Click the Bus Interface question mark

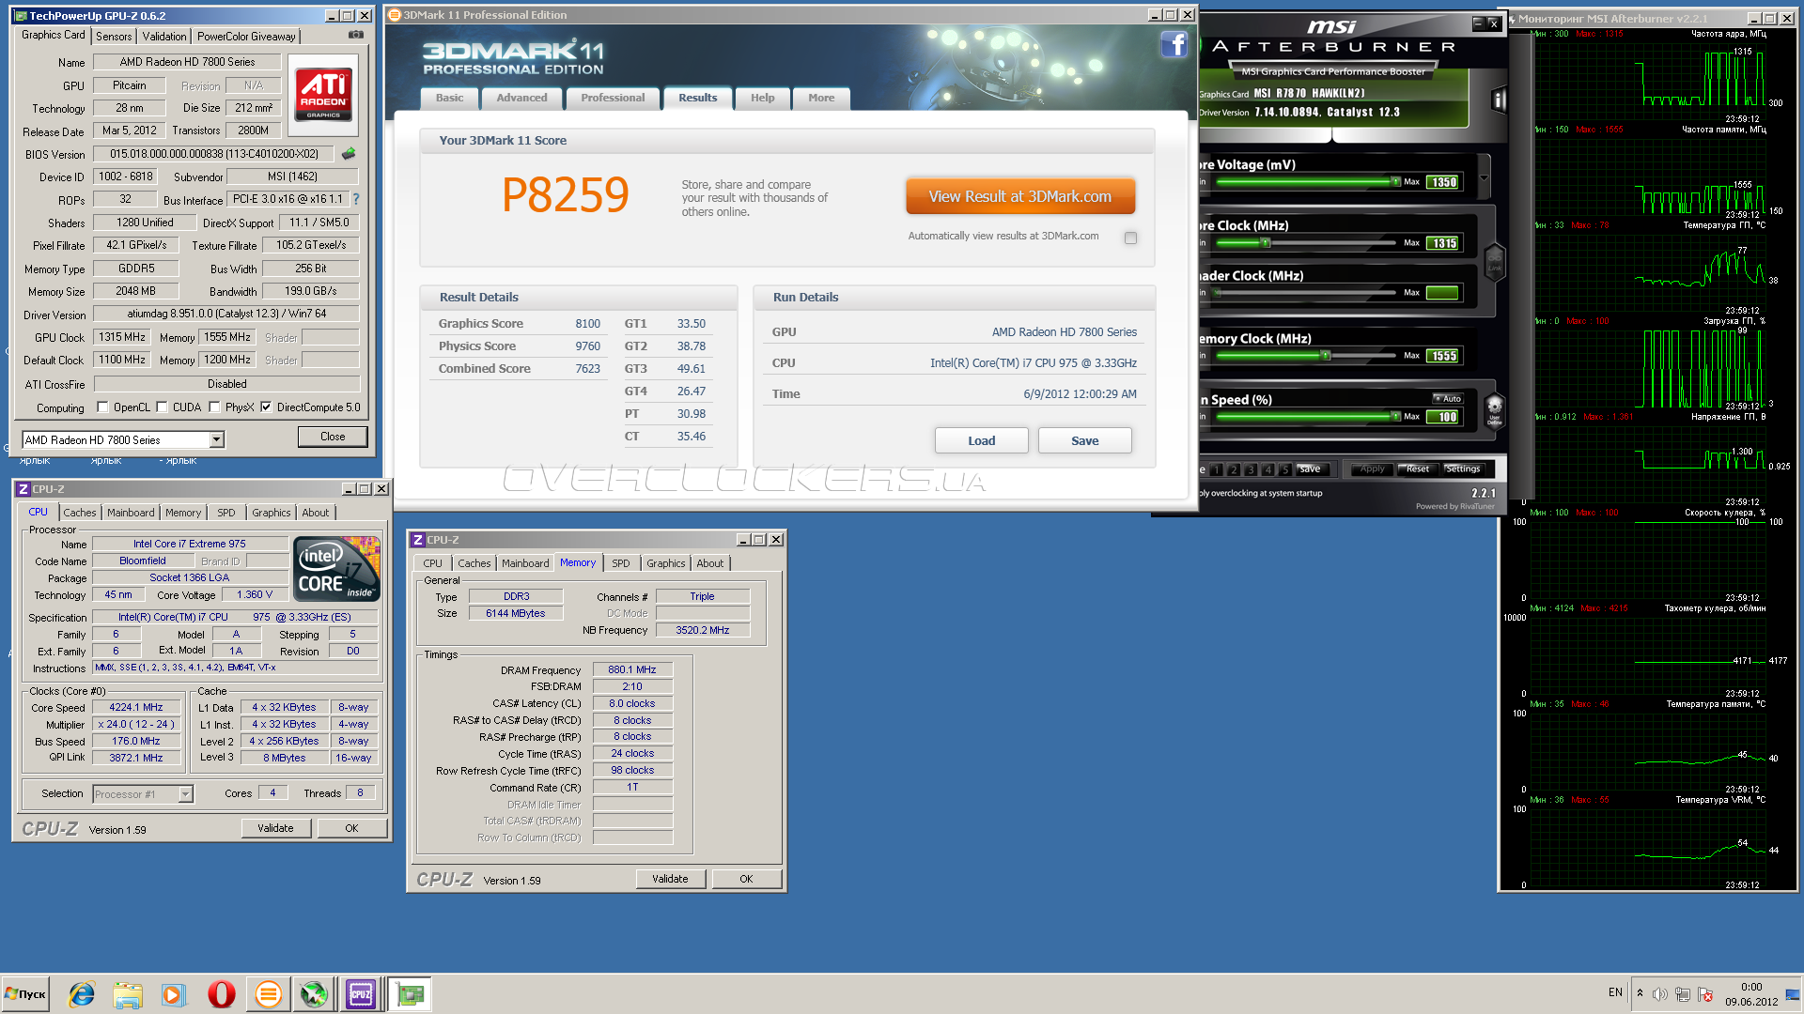coord(356,199)
